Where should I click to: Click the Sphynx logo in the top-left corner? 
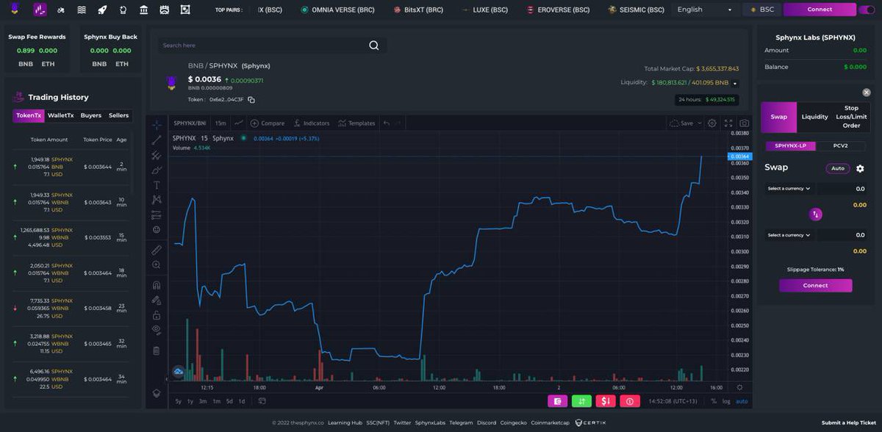tap(15, 10)
